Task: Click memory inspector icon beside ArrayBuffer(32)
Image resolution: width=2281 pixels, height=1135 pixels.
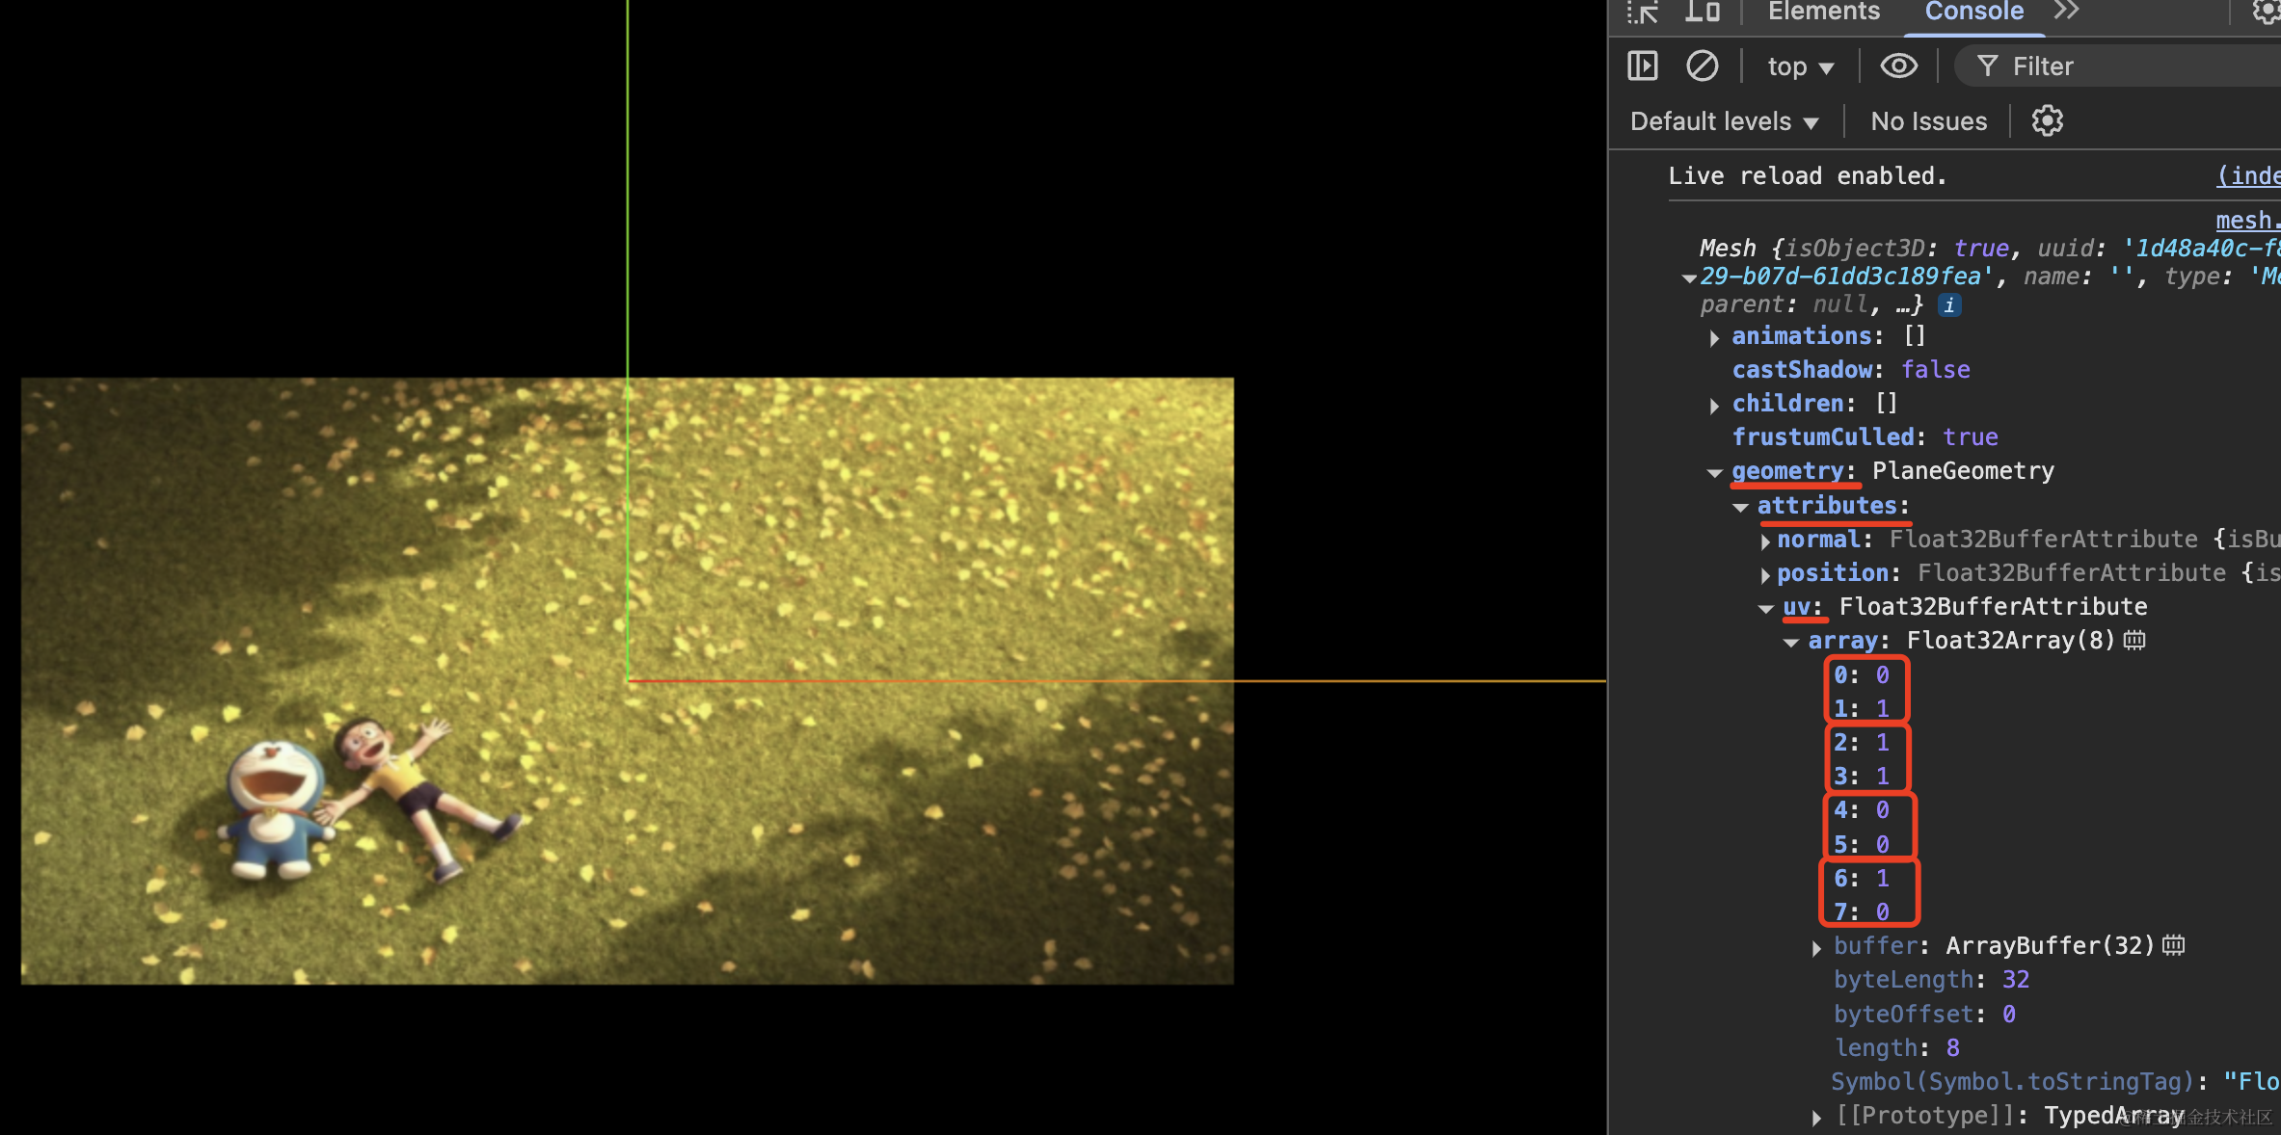Action: (2173, 945)
